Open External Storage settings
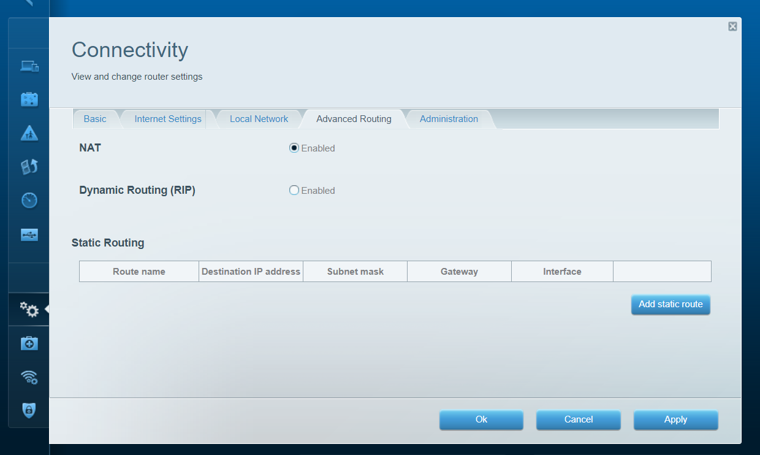 tap(29, 234)
